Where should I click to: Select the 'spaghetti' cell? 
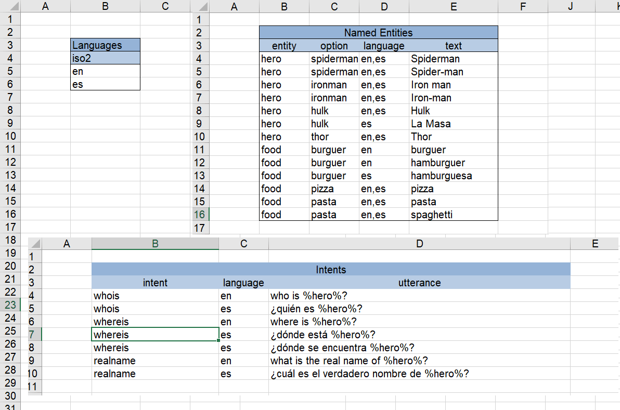454,215
